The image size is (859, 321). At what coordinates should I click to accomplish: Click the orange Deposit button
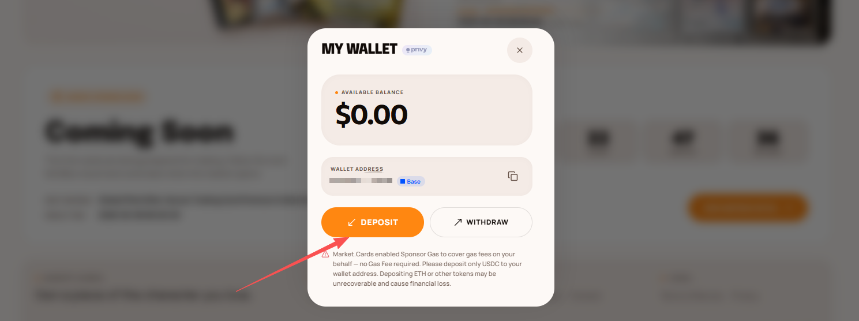point(373,222)
